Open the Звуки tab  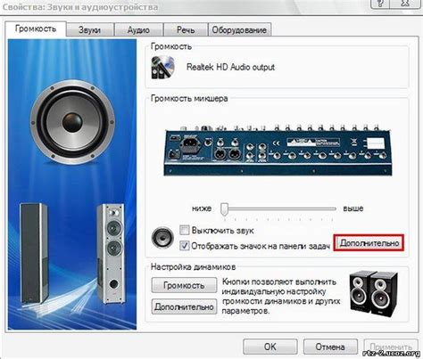click(x=89, y=30)
